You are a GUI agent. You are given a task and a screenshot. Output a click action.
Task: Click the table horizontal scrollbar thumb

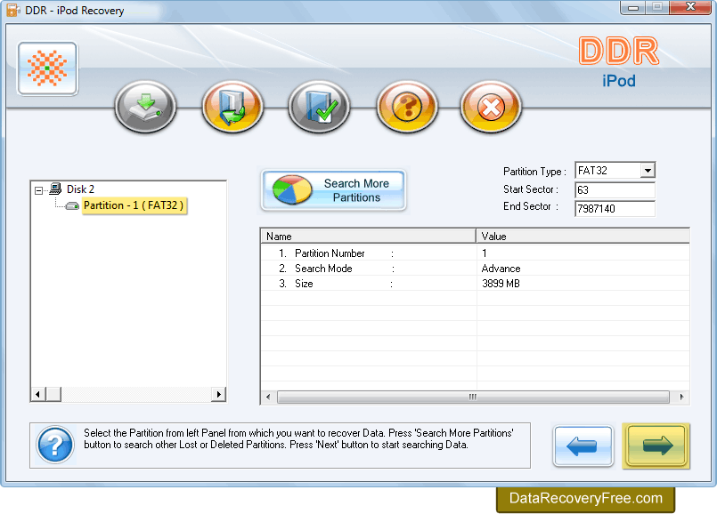(473, 398)
